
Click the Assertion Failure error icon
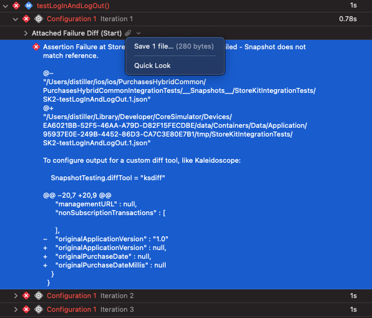pyautogui.click(x=36, y=47)
